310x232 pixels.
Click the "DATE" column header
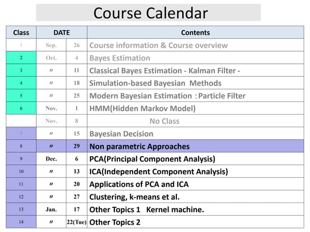pos(62,33)
